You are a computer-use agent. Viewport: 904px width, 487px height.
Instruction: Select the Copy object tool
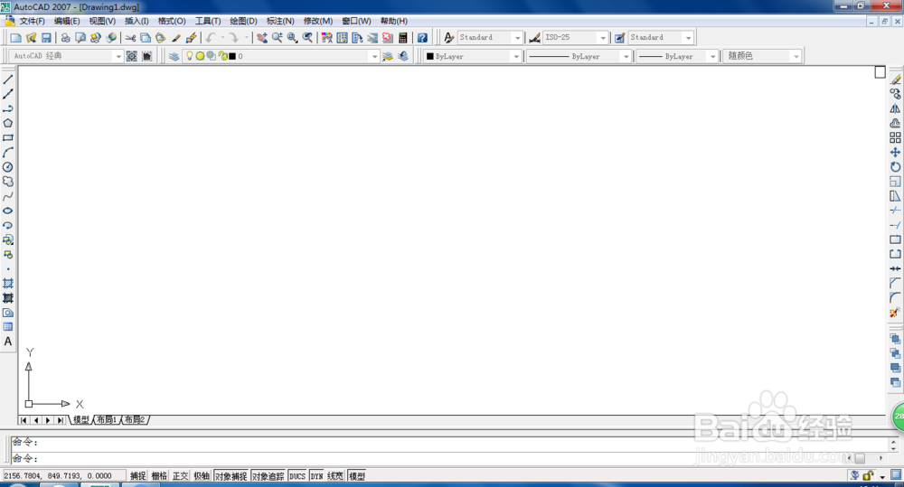pos(895,94)
